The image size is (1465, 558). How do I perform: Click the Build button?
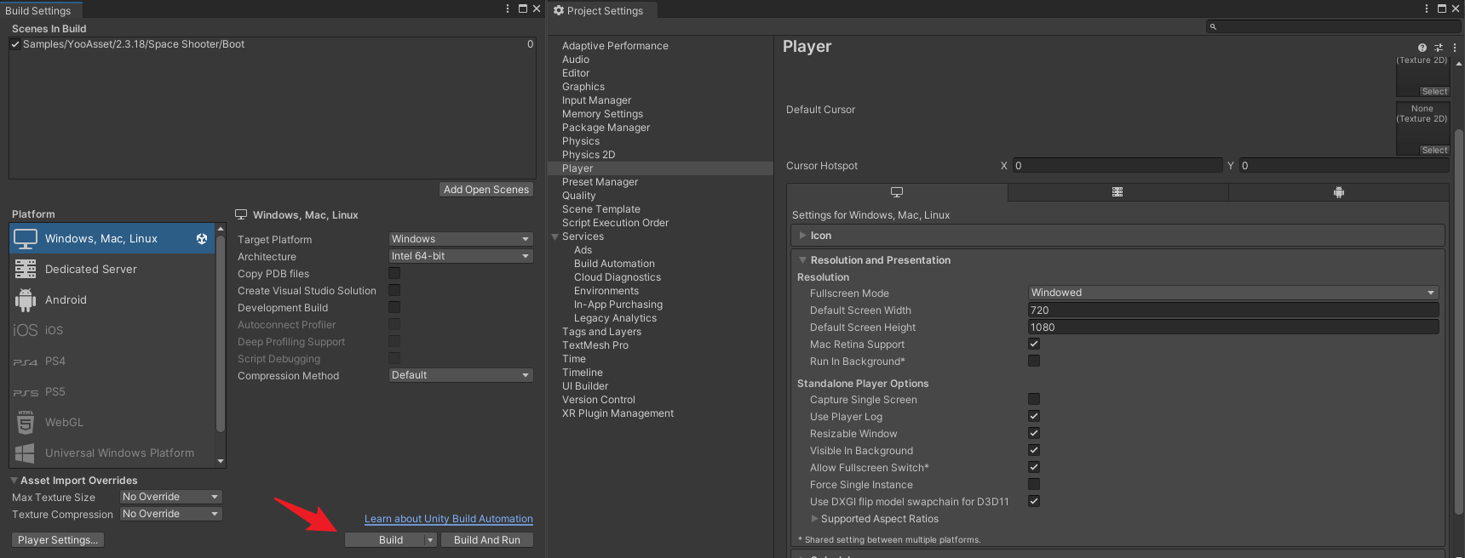[391, 540]
